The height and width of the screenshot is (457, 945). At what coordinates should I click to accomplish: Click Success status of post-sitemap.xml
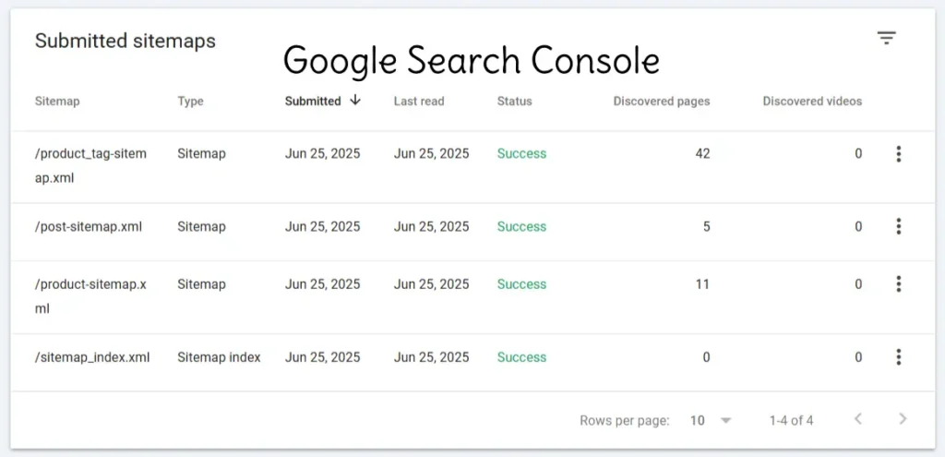[x=521, y=227]
